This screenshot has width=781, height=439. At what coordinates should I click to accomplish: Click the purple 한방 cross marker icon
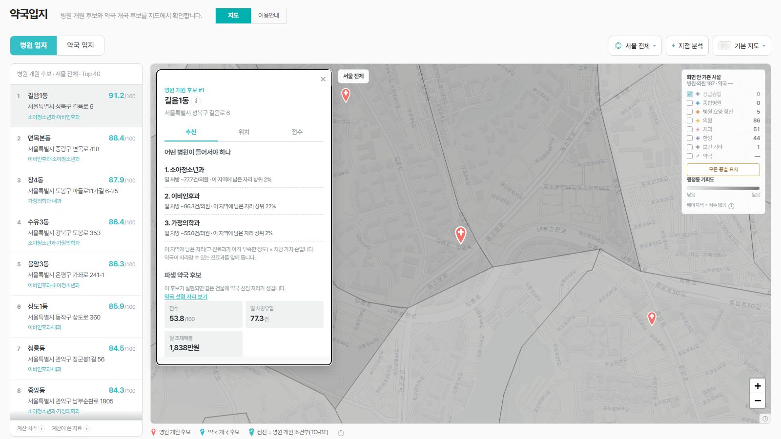click(698, 138)
